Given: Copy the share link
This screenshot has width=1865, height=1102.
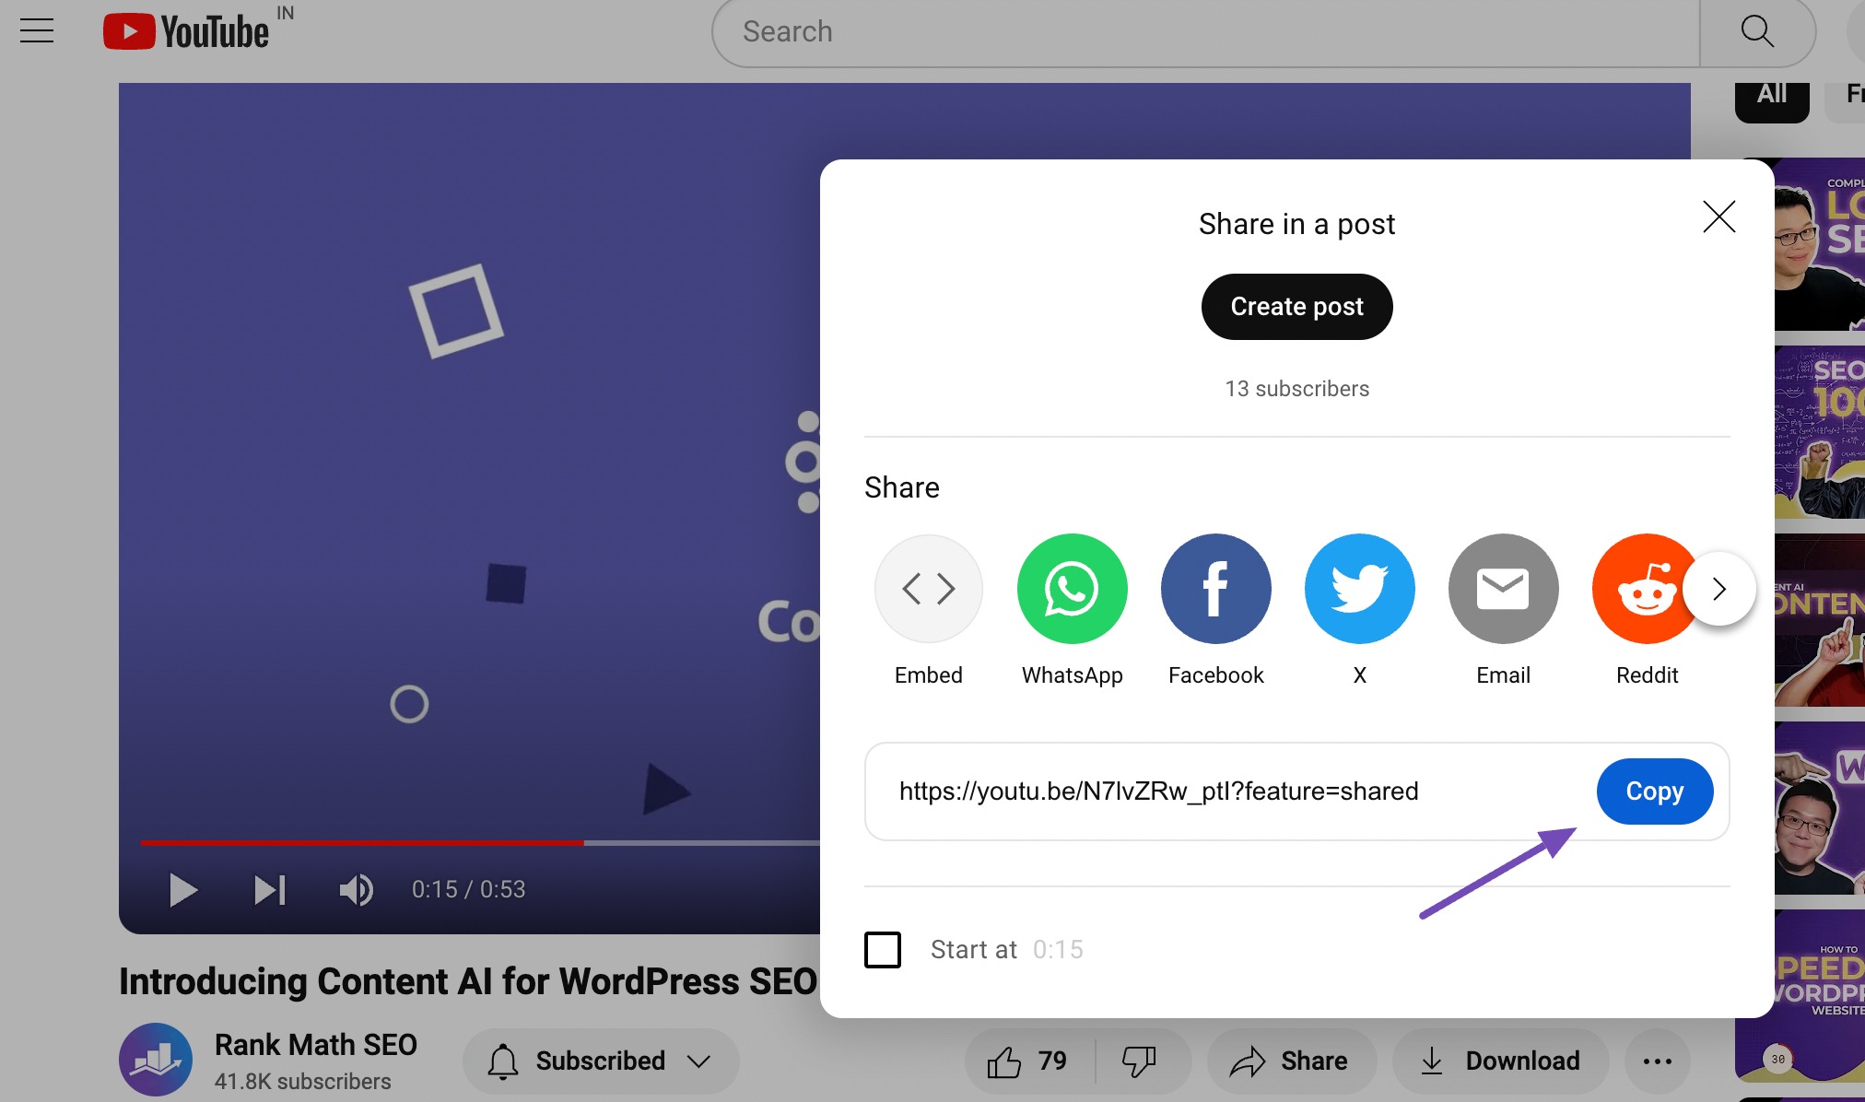Looking at the screenshot, I should coord(1654,791).
